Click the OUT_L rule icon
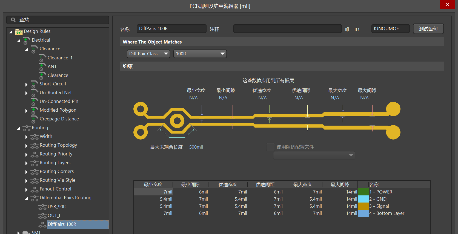The image size is (458, 234). (x=42, y=216)
